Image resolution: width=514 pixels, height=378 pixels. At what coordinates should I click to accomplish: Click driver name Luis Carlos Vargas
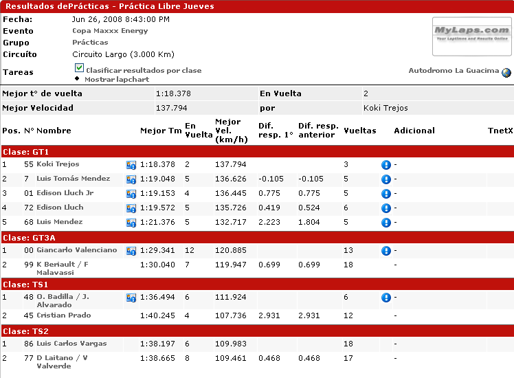[x=71, y=344]
